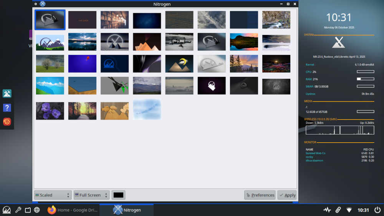This screenshot has width=384, height=216.
Task: Apply the selected wallpaper
Action: click(287, 195)
